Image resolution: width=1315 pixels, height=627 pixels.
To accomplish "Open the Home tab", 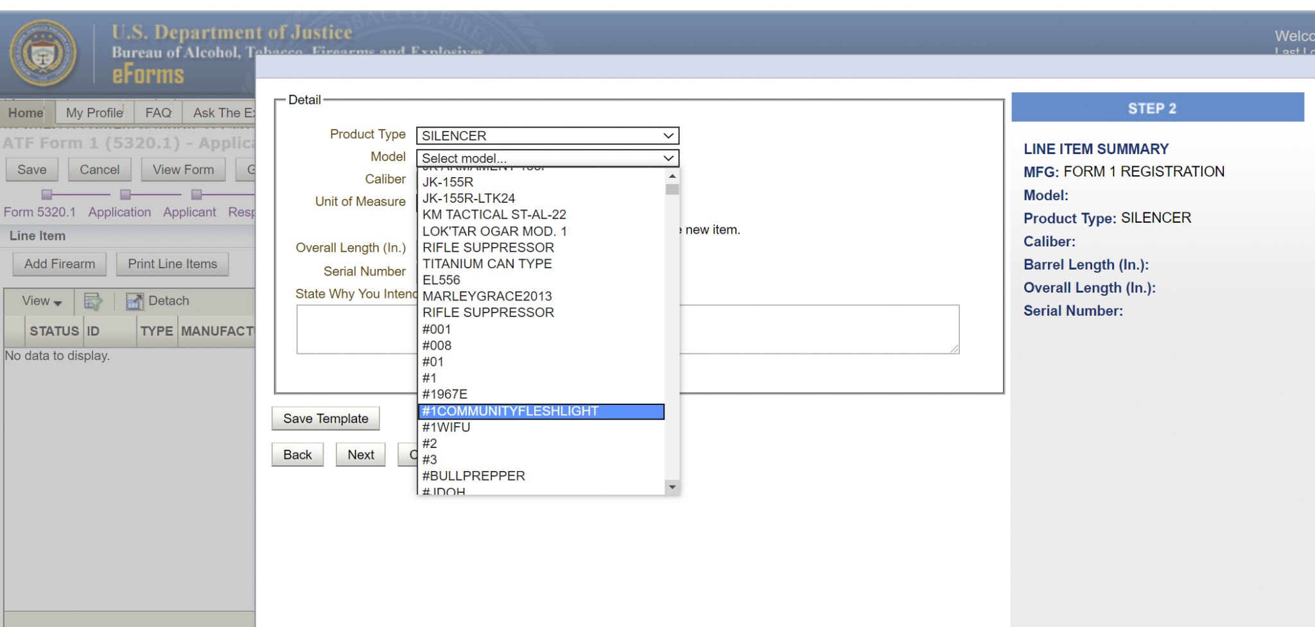I will coord(26,113).
